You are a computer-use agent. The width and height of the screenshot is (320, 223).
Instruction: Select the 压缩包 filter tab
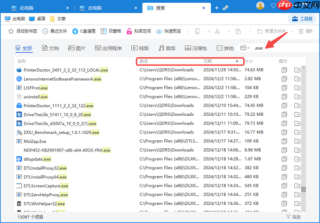196,48
